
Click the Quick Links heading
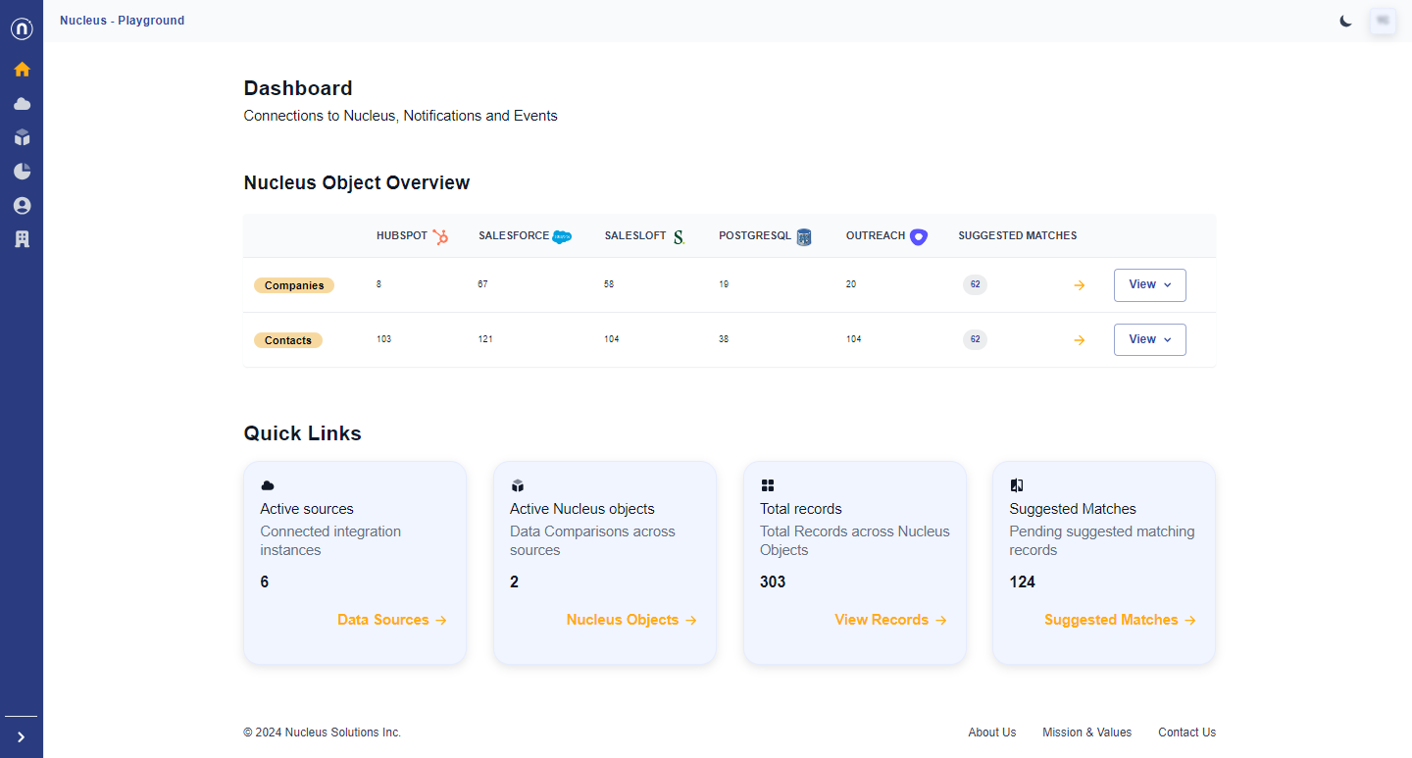303,433
